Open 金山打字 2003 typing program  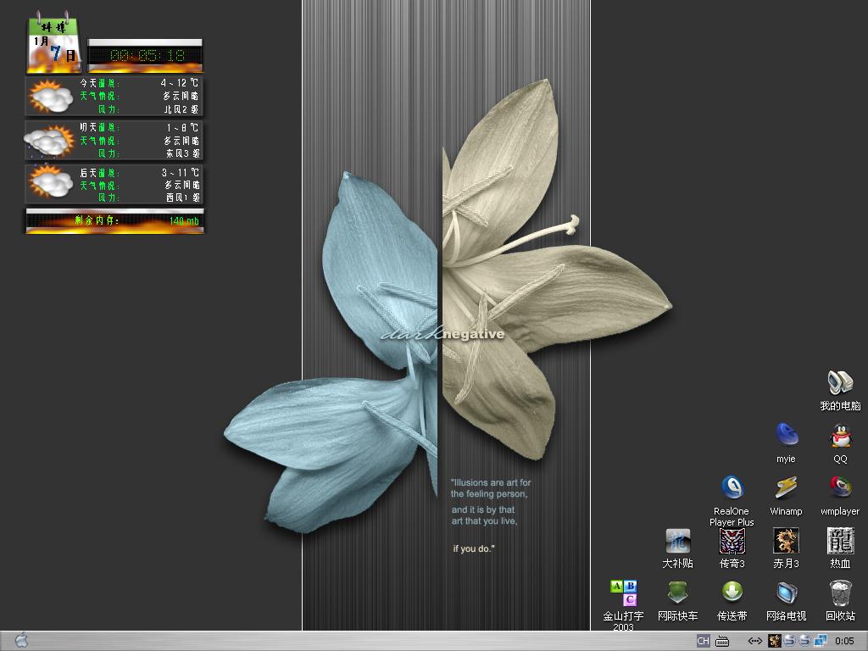[623, 593]
